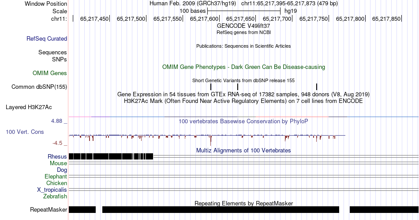Click the -4.5 PhyloP lower value
The width and height of the screenshot is (419, 220).
[x=57, y=143]
